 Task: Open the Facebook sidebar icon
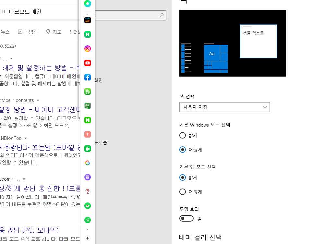88,77
